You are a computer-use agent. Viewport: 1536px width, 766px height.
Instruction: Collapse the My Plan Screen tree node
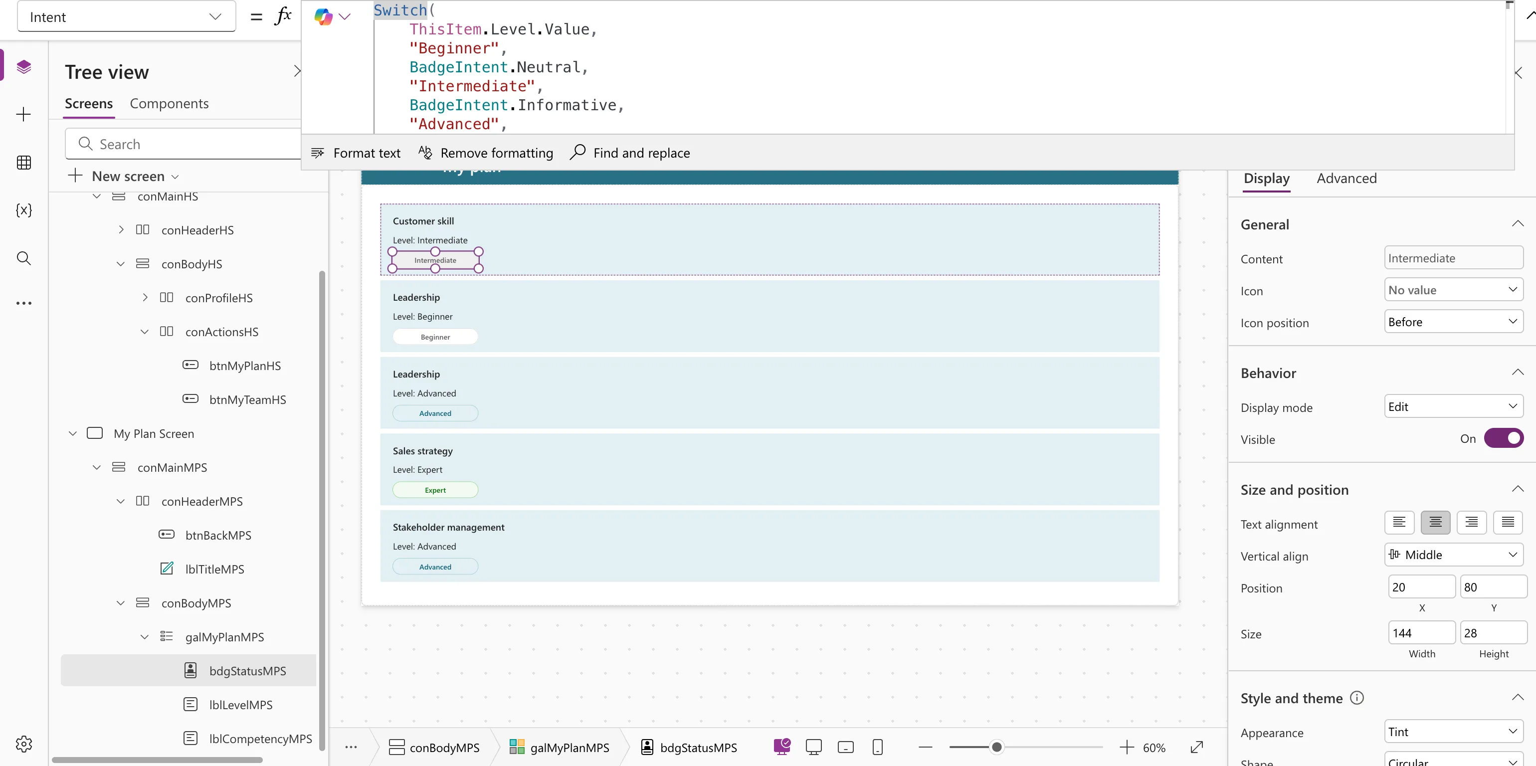[73, 433]
